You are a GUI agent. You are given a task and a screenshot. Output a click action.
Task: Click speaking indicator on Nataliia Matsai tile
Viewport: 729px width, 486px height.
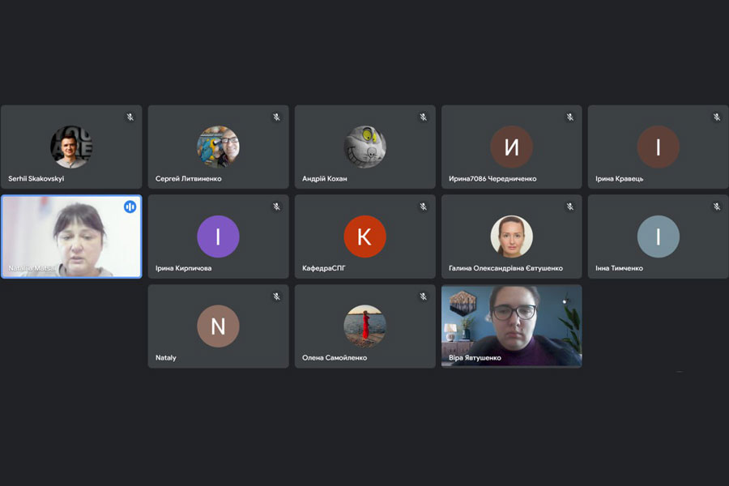[130, 207]
